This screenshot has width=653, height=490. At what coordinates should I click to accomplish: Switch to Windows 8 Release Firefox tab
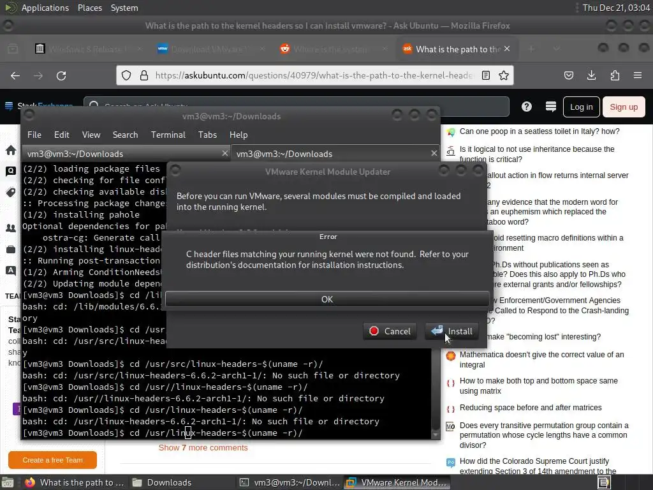click(89, 48)
